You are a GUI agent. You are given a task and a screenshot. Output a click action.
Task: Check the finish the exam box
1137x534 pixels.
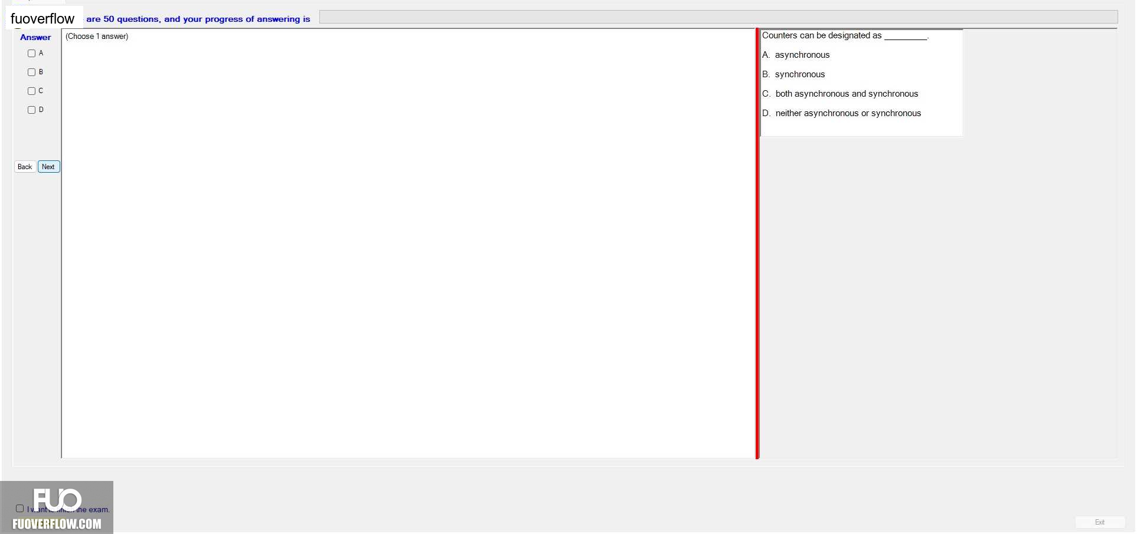point(20,509)
